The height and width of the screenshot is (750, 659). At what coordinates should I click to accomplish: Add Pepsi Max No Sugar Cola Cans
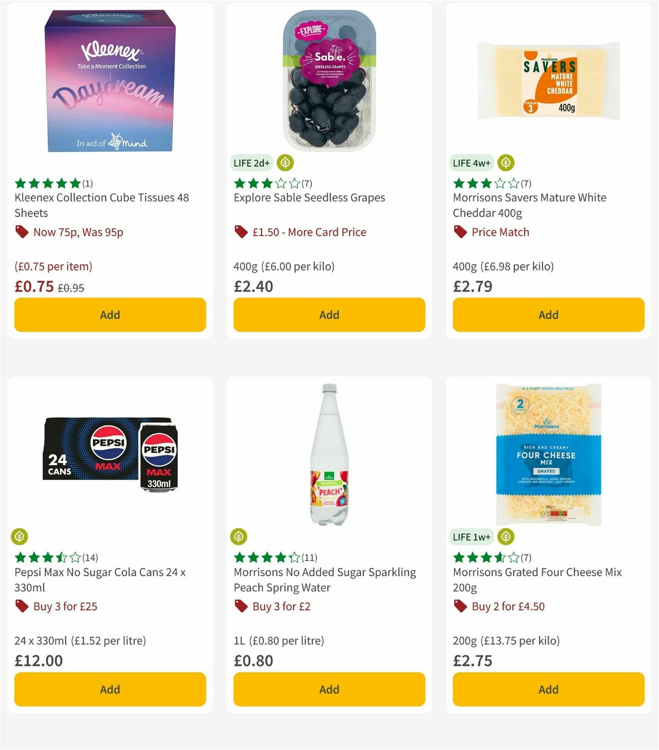click(110, 689)
